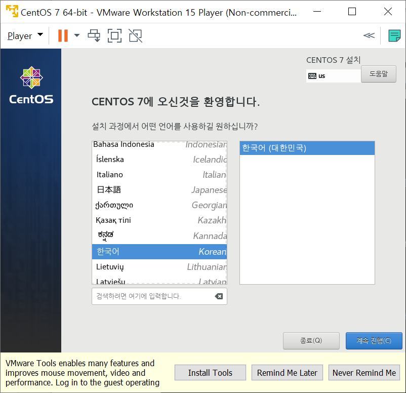The height and width of the screenshot is (393, 406).
Task: Select ಕನ್ನಡ Kannada language row
Action: point(159,235)
